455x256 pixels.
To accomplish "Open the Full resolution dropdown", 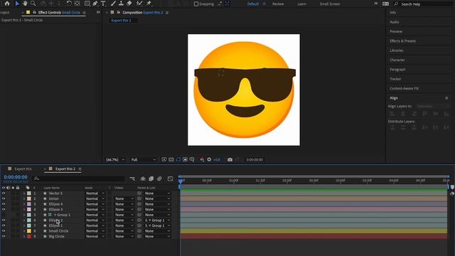I will 143,159.
